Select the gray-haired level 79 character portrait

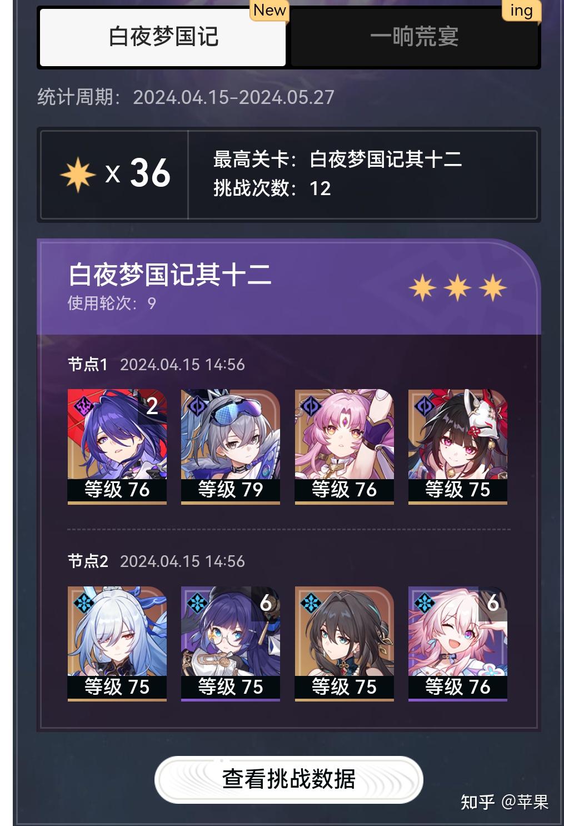(231, 446)
